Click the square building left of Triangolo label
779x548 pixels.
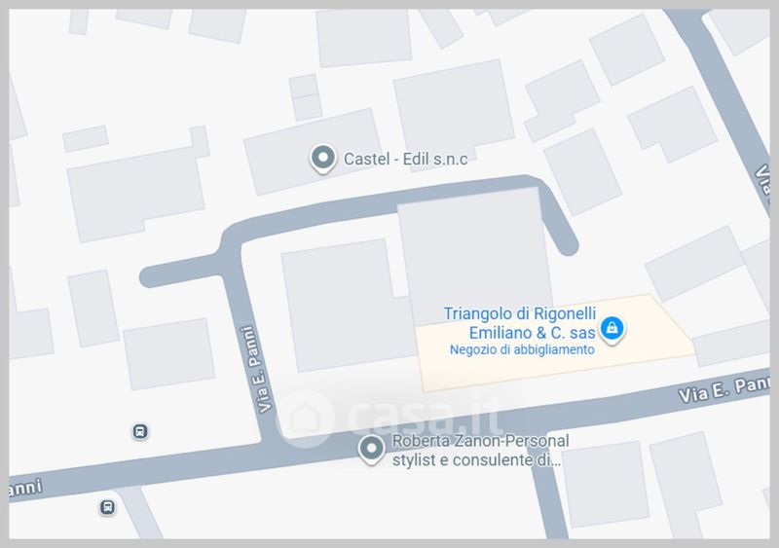[x=346, y=306]
